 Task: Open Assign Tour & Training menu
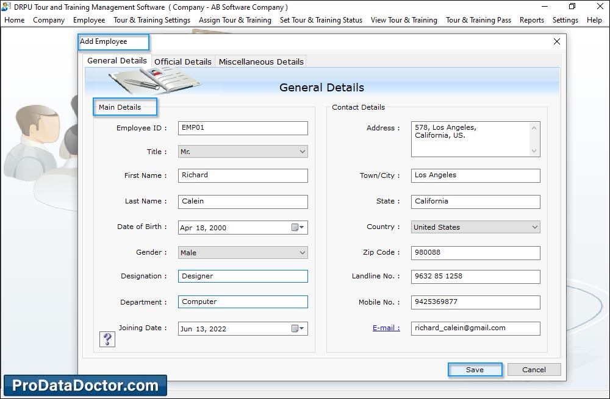(x=235, y=20)
